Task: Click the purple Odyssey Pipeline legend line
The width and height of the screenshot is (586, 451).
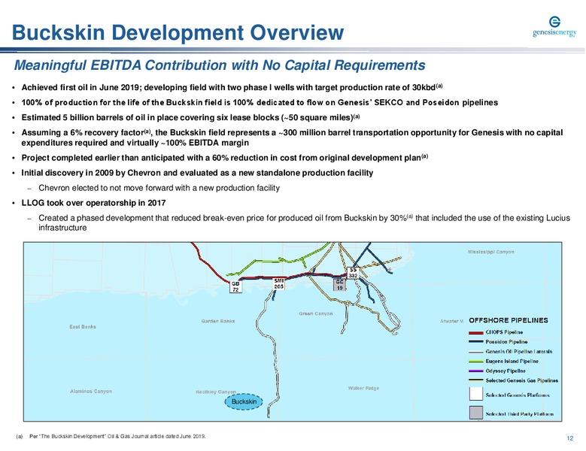Action: (x=475, y=371)
